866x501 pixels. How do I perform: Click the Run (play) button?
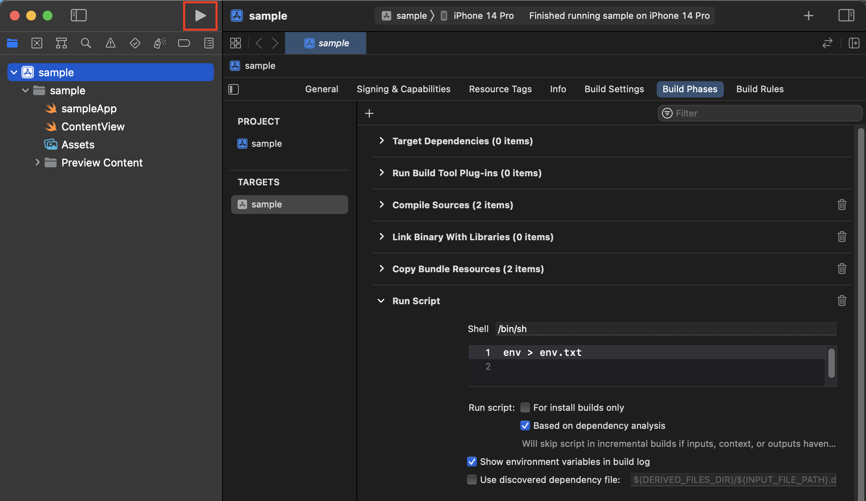[200, 16]
